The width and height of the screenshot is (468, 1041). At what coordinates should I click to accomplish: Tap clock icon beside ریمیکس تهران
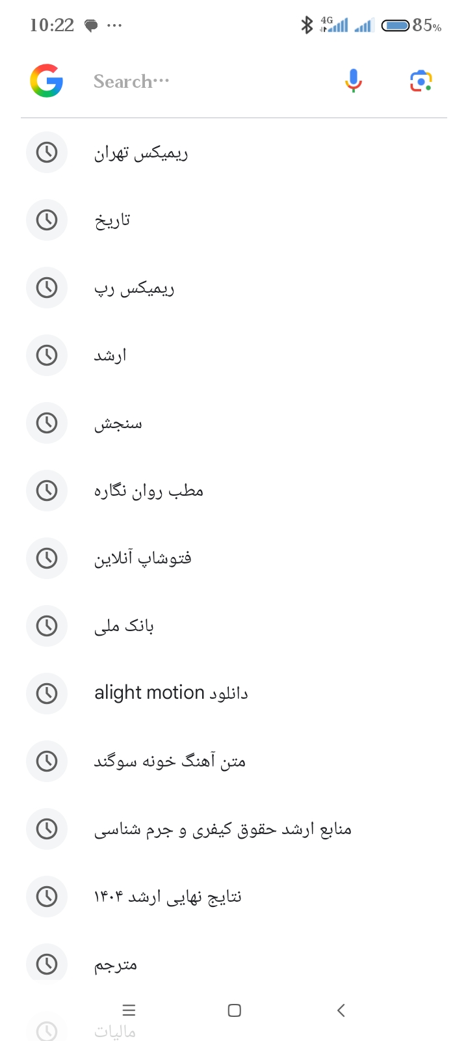pyautogui.click(x=47, y=153)
